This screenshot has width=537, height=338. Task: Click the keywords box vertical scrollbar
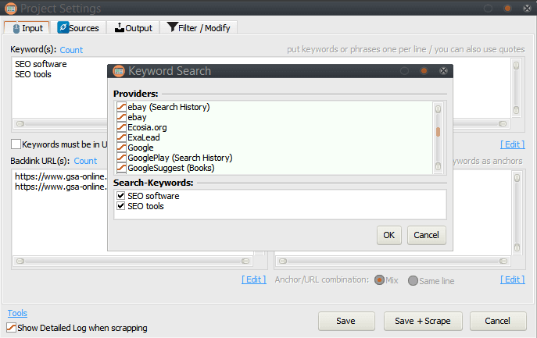coord(516,87)
